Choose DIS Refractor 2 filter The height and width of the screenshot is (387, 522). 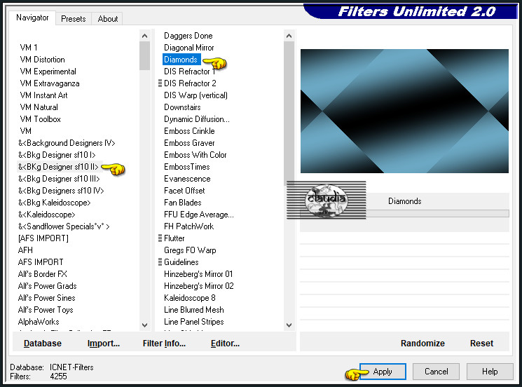click(x=190, y=83)
